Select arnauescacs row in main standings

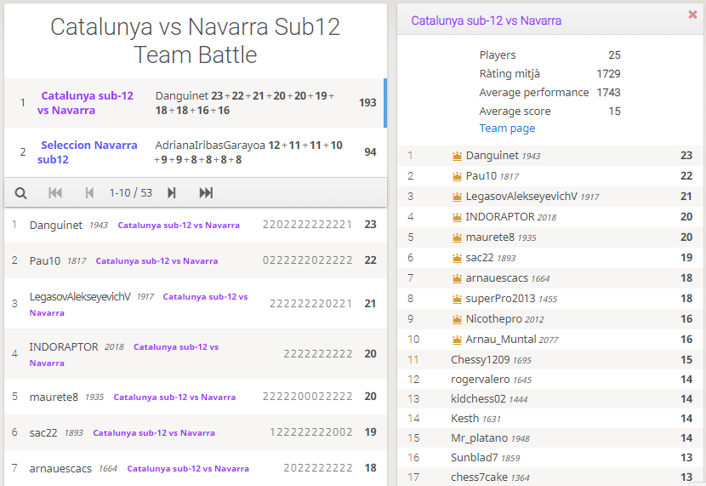196,468
